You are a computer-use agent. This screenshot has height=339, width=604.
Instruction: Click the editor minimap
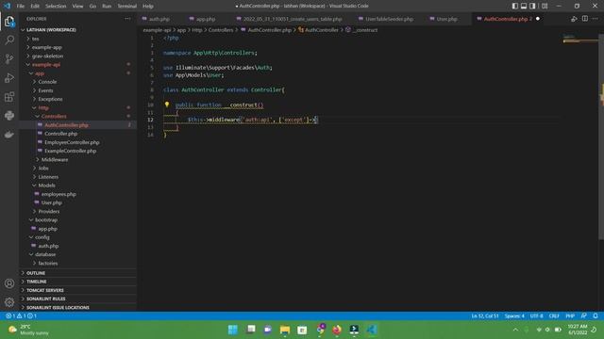pyautogui.click(x=579, y=40)
